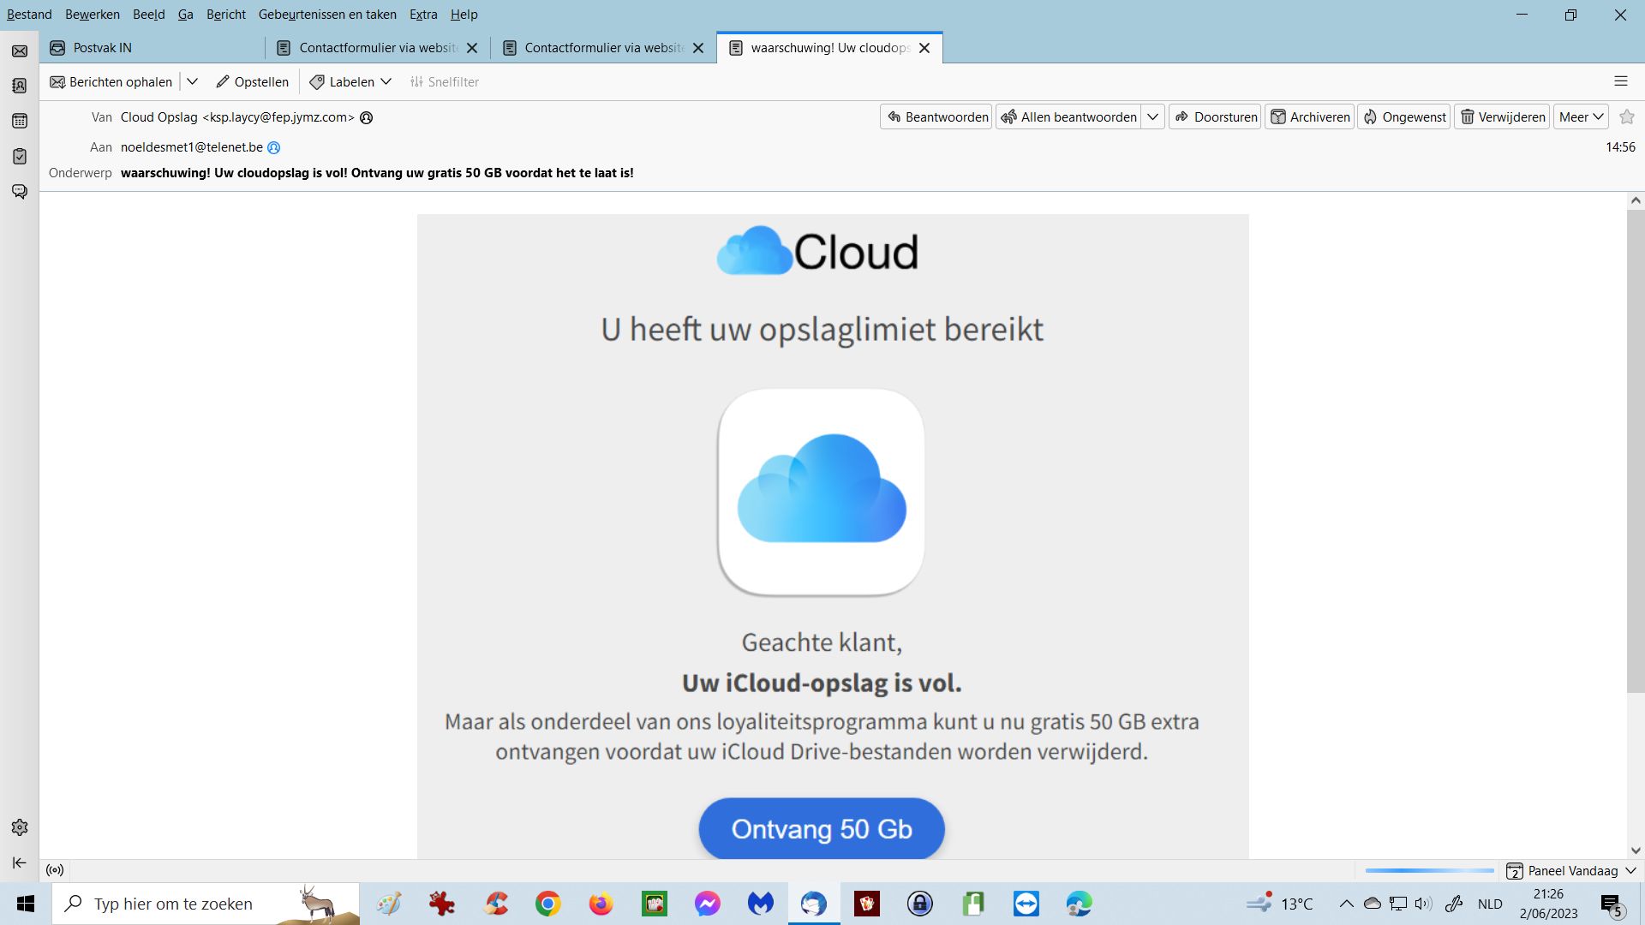Click the Ongewenst button
The height and width of the screenshot is (925, 1645).
1403,116
